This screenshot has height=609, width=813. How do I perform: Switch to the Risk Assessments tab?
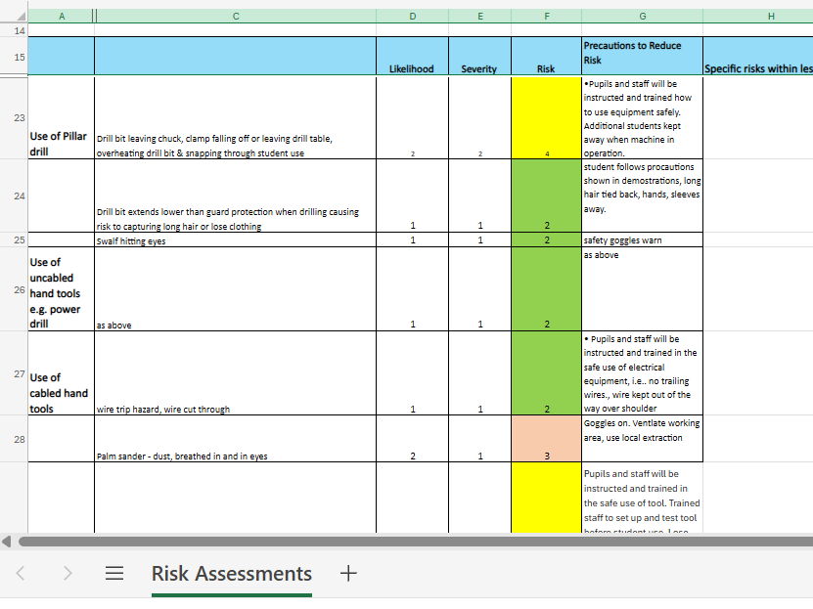pyautogui.click(x=231, y=574)
